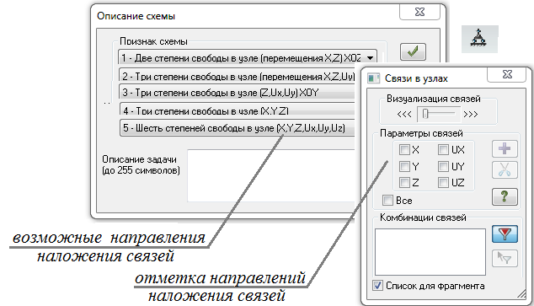Select option 3 - Три степени свободы XOY
Screen dimensions: 534x306
tap(237, 93)
